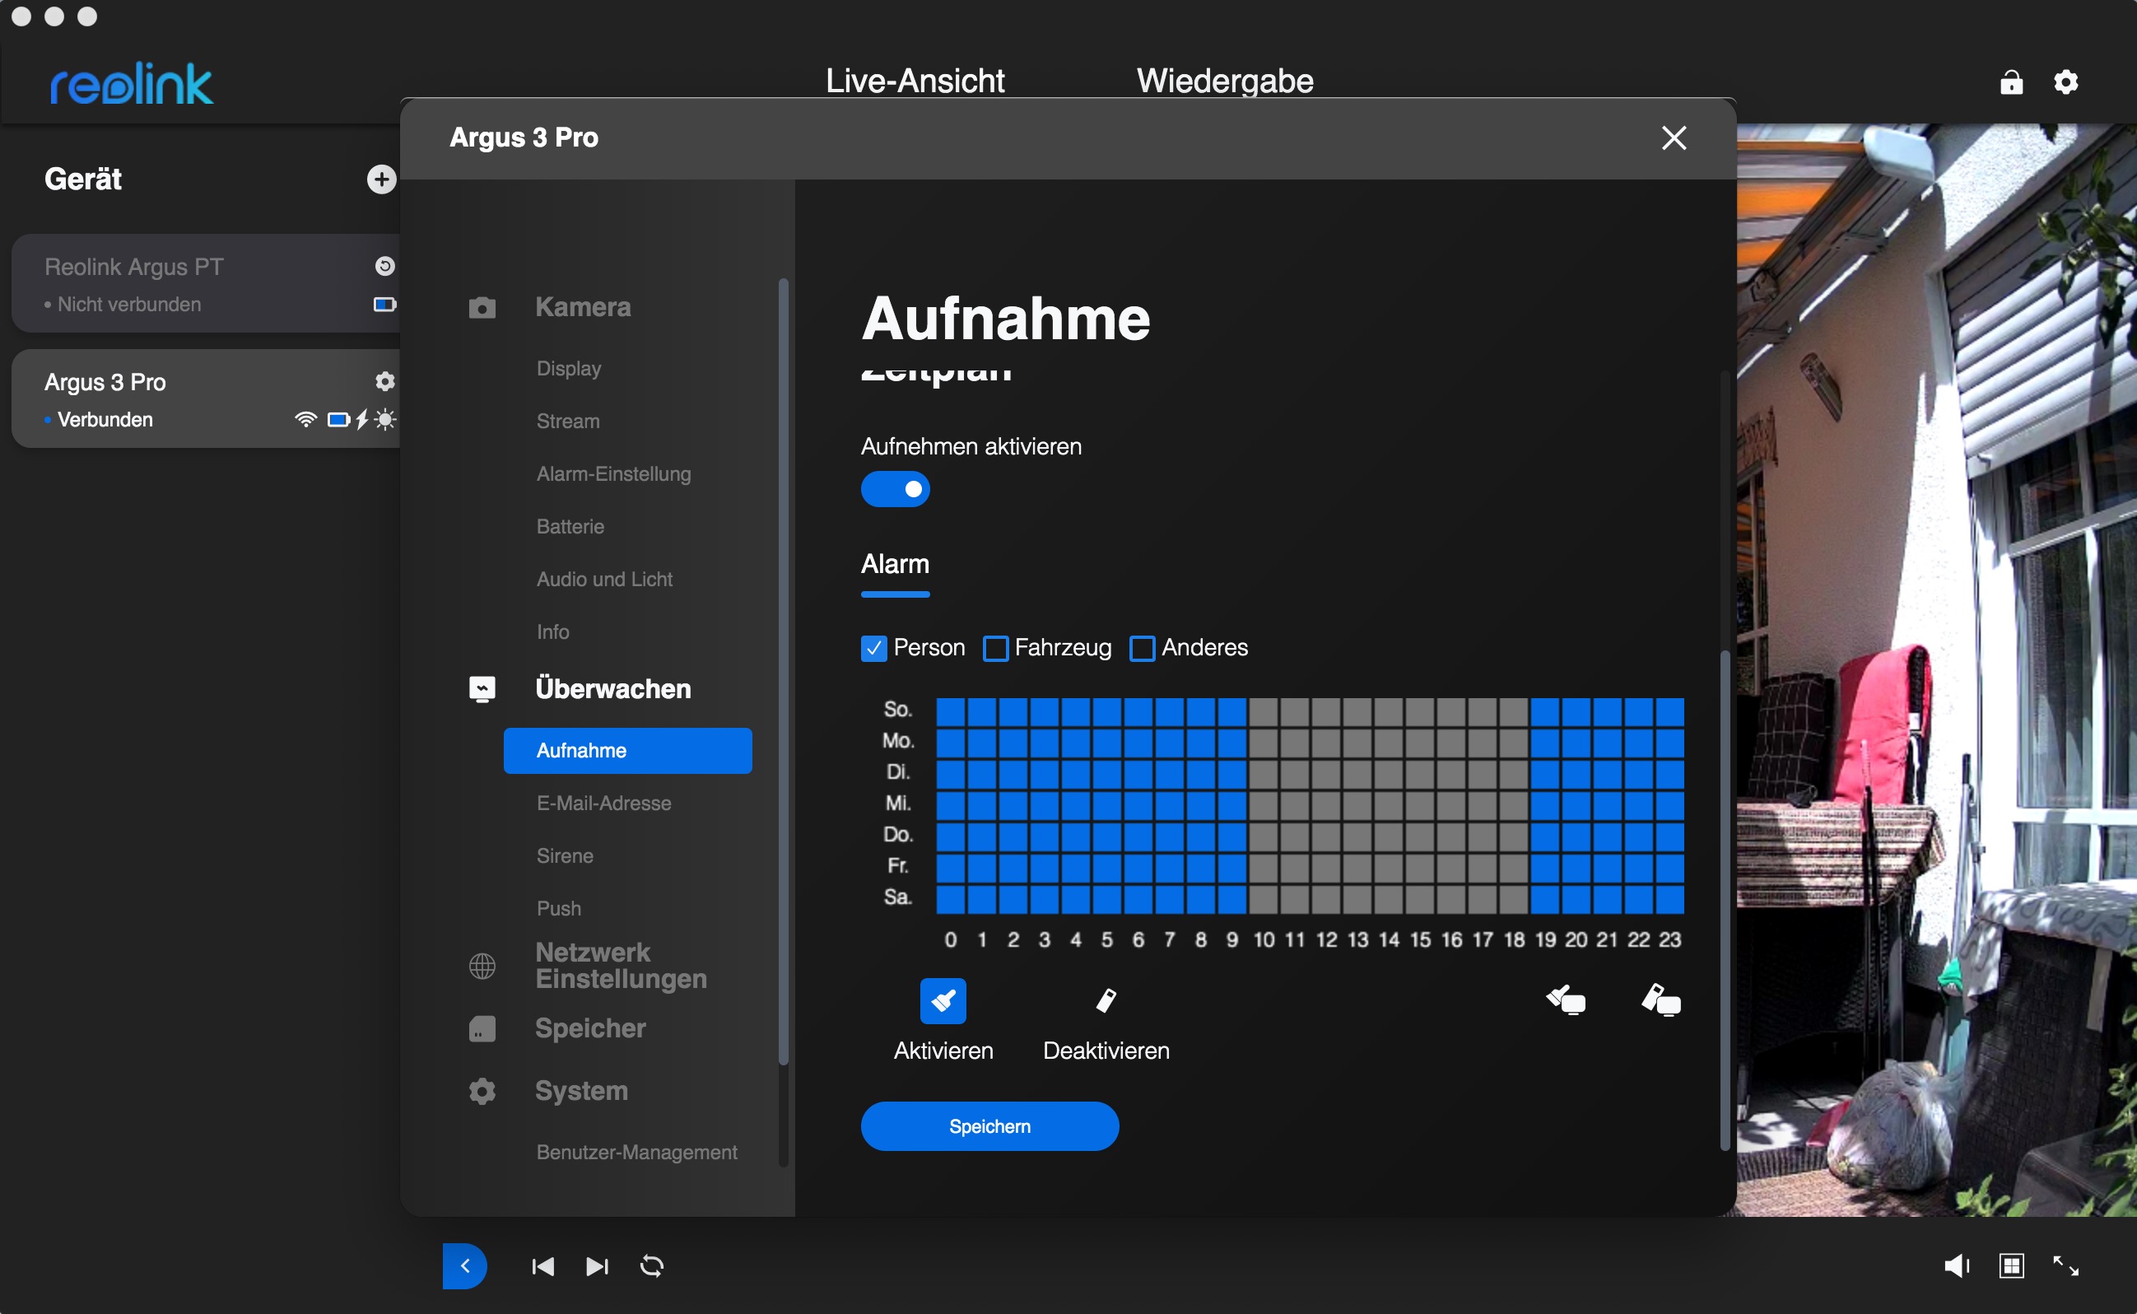This screenshot has height=1314, width=2137.
Task: Select the Aktivieren brush tool
Action: (x=943, y=1001)
